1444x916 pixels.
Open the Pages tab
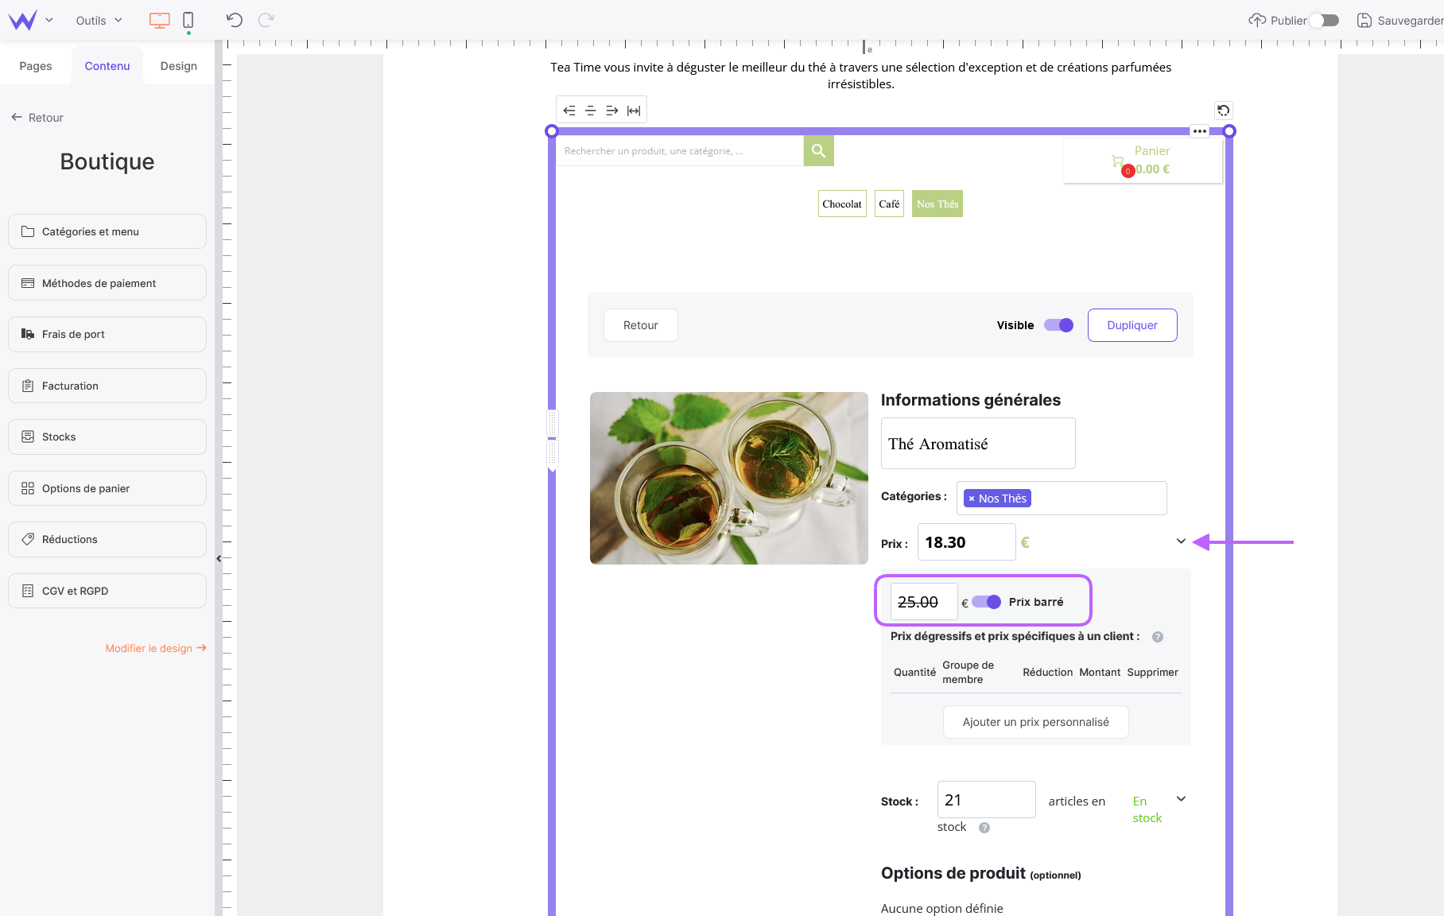[x=36, y=66]
